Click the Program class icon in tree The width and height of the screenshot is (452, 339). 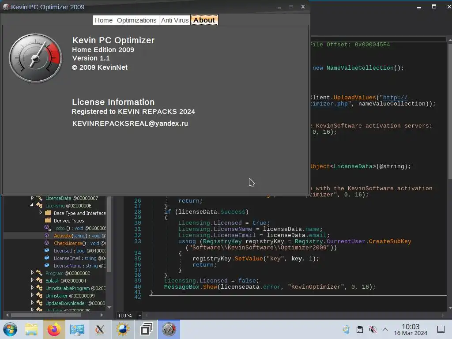39,273
